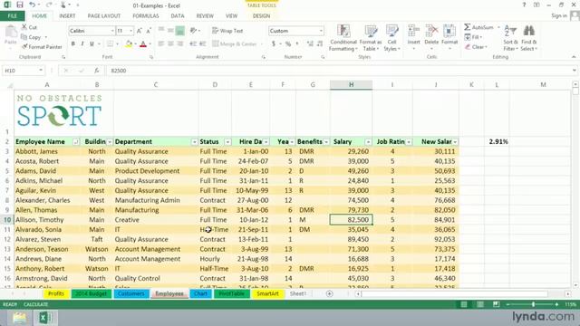Screen dimensions: 580x326
Task: Toggle Italic formatting
Action: pos(82,44)
